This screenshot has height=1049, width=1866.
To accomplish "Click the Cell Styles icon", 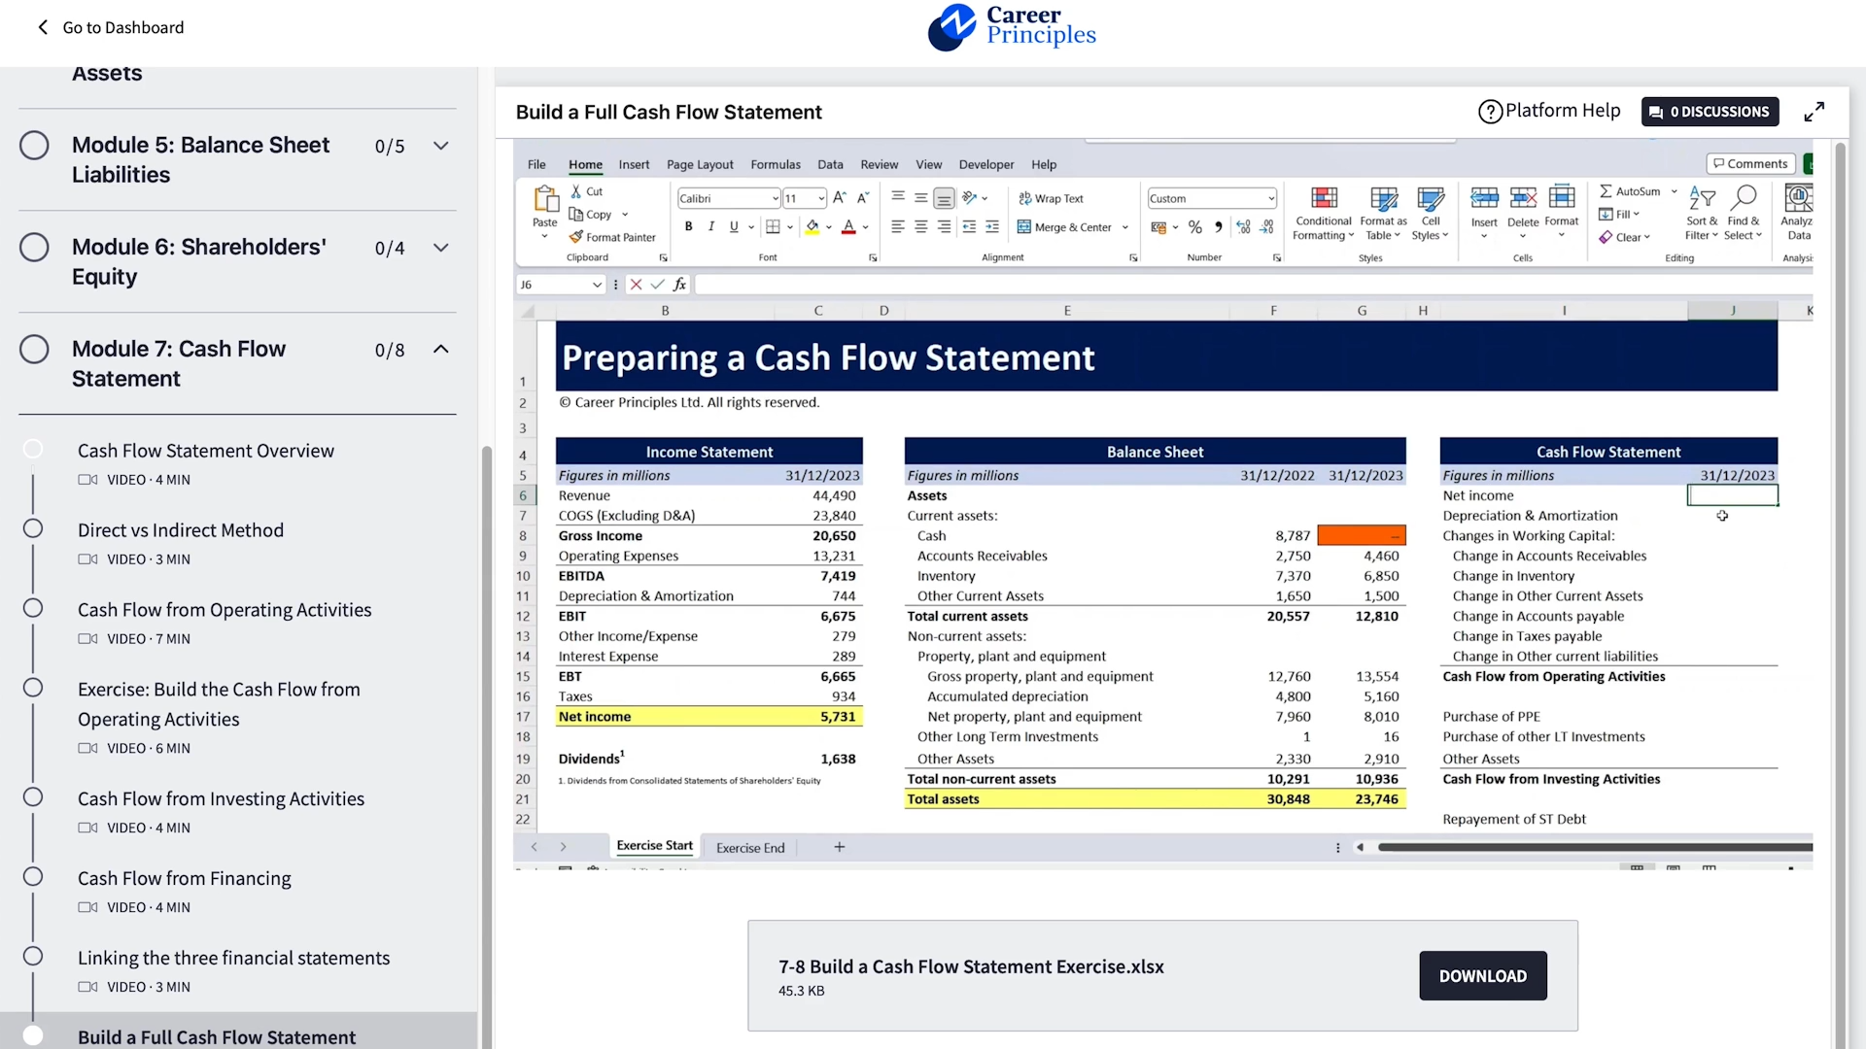I will (1431, 198).
